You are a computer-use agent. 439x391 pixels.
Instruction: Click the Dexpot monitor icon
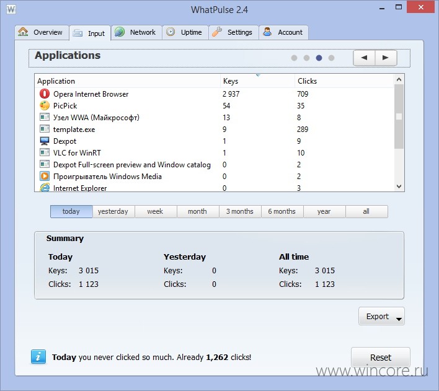(45, 141)
